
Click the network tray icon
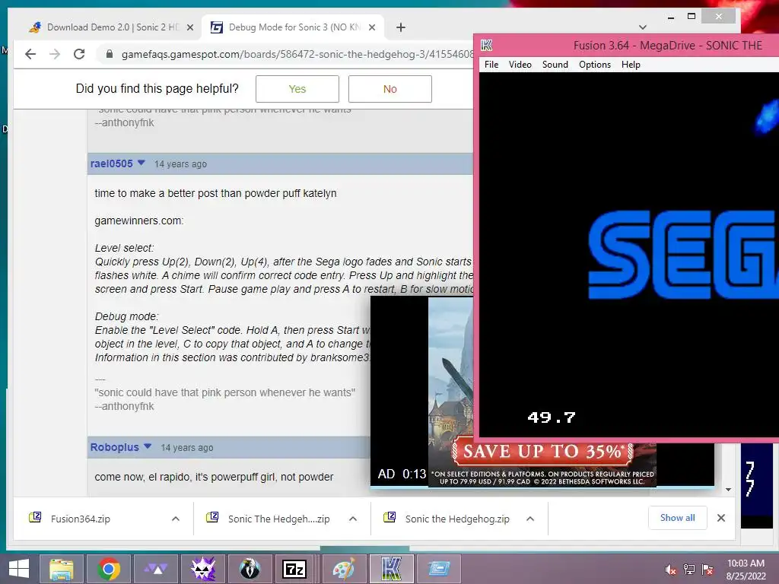pyautogui.click(x=689, y=570)
